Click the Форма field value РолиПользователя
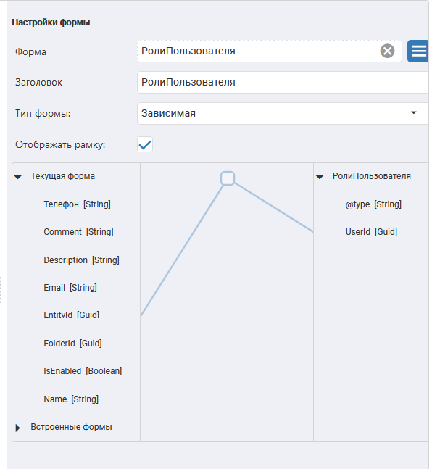Viewport: 432px width, 469px height. click(x=188, y=51)
